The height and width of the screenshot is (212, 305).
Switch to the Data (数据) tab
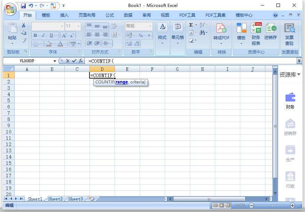128,15
